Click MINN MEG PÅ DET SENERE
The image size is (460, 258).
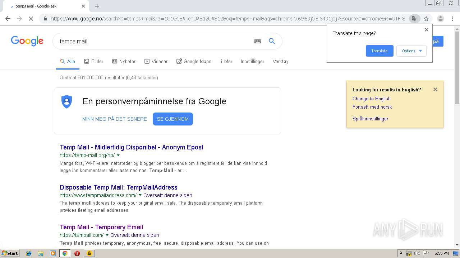click(115, 119)
